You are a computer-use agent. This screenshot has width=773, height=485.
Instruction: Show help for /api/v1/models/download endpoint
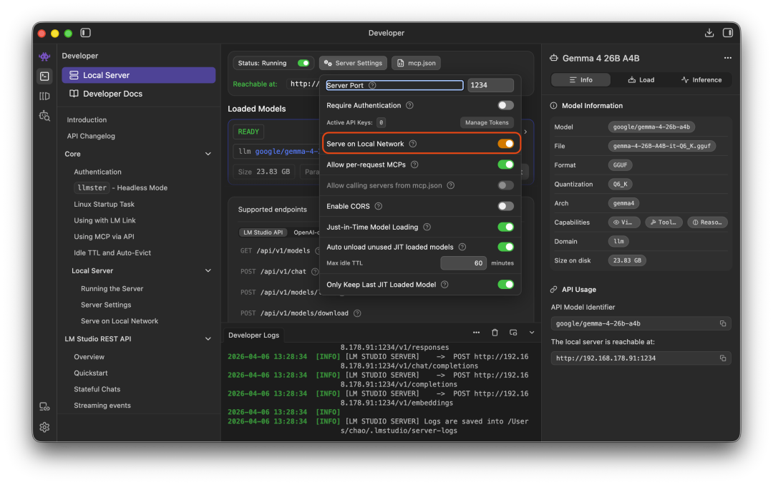(x=357, y=313)
